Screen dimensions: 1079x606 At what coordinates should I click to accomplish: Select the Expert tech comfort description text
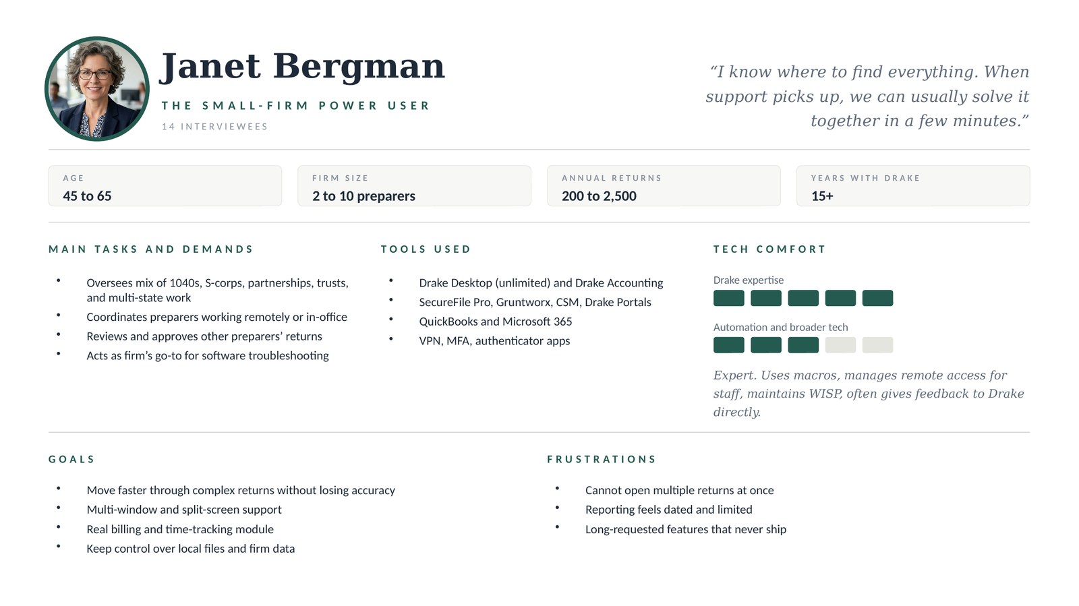click(868, 394)
